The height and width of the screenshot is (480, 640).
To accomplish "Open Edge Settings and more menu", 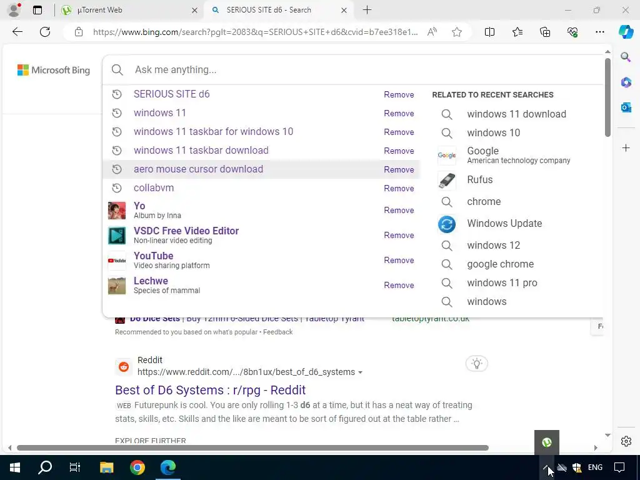I will [599, 32].
